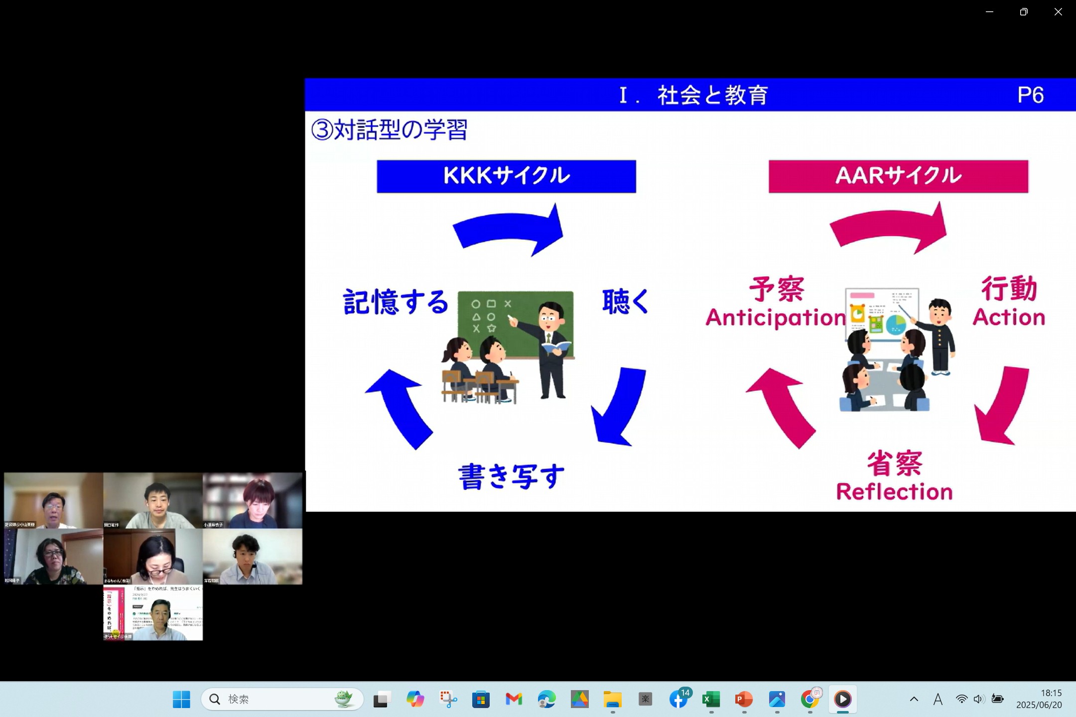The width and height of the screenshot is (1076, 717).
Task: Click the heading ③対話型の学習
Action: pos(389,129)
